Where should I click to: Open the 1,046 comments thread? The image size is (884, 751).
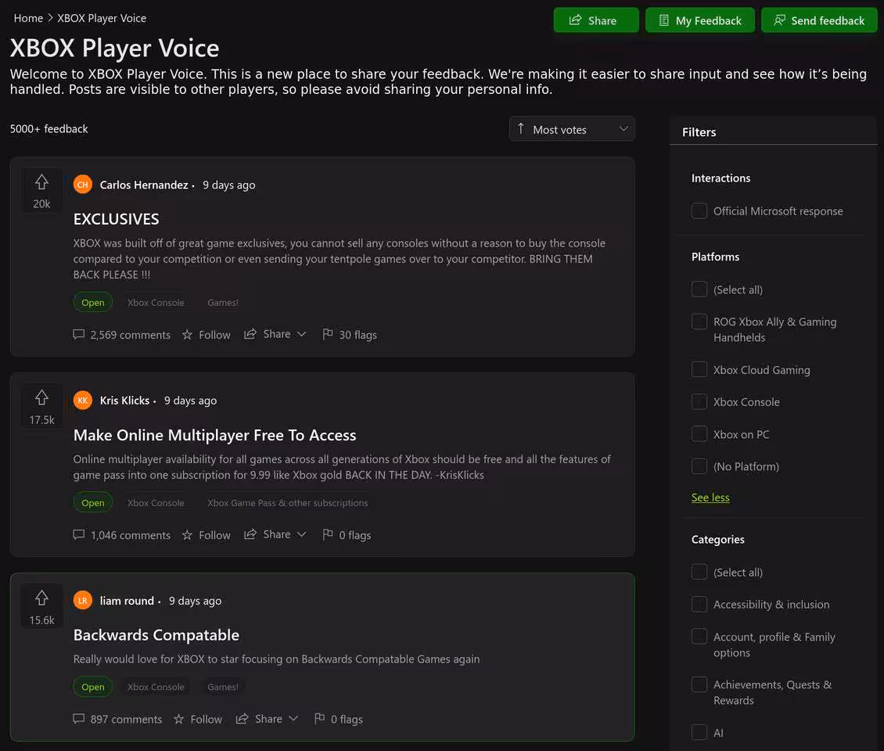pyautogui.click(x=122, y=535)
